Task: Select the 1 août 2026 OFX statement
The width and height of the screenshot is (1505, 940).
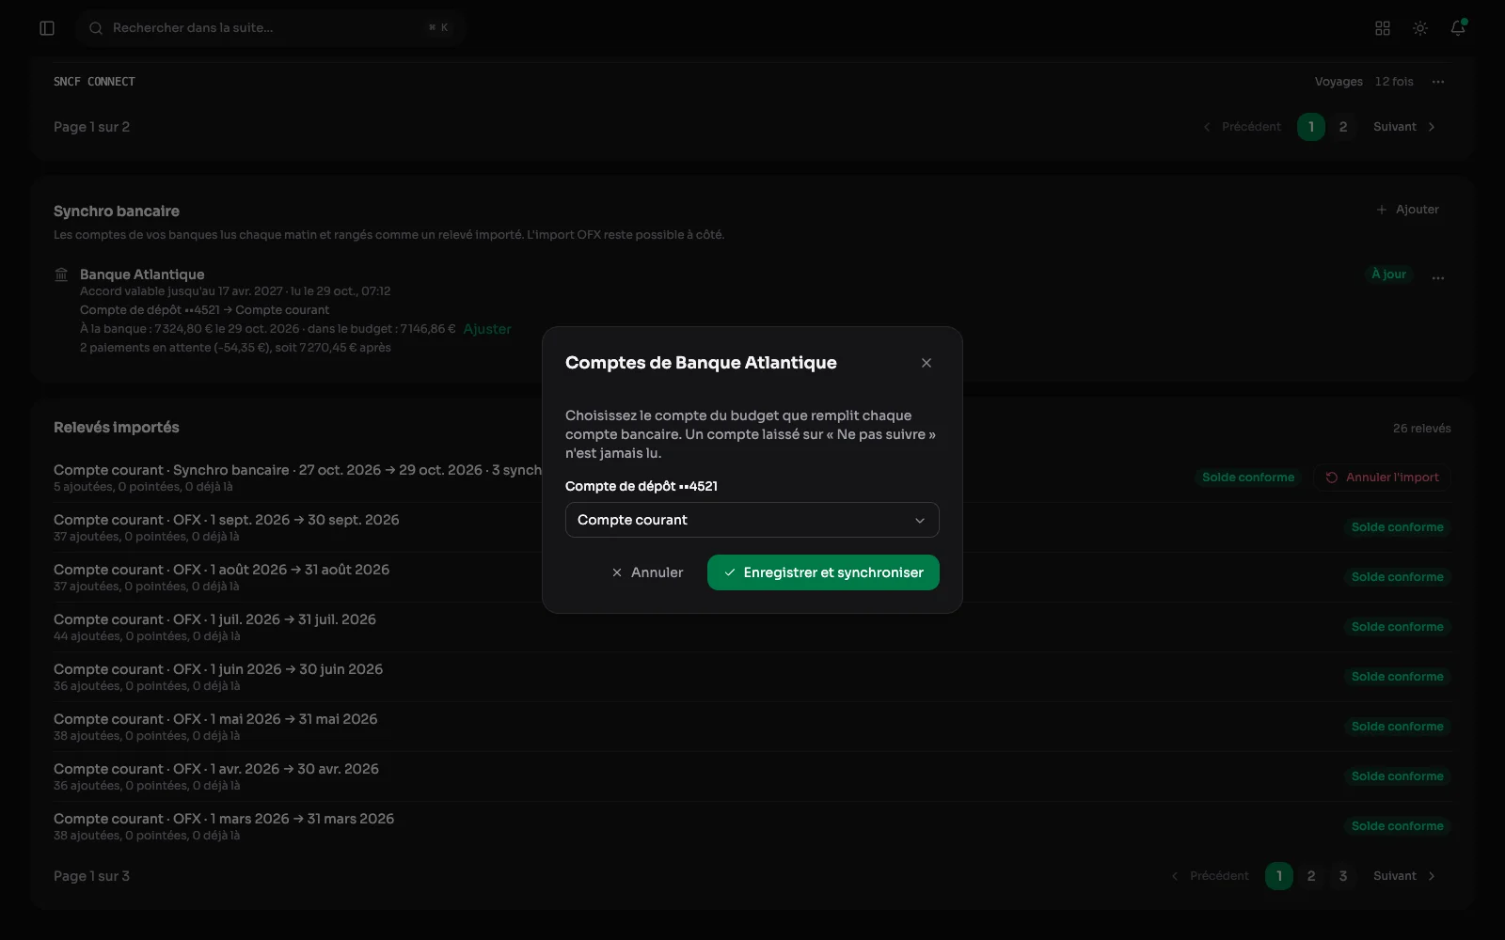Action: (x=752, y=577)
